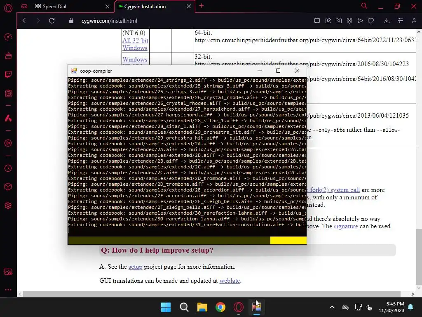This screenshot has width=422, height=317.
Task: Open GX Corner gamepad icon
Action: [x=24, y=6]
